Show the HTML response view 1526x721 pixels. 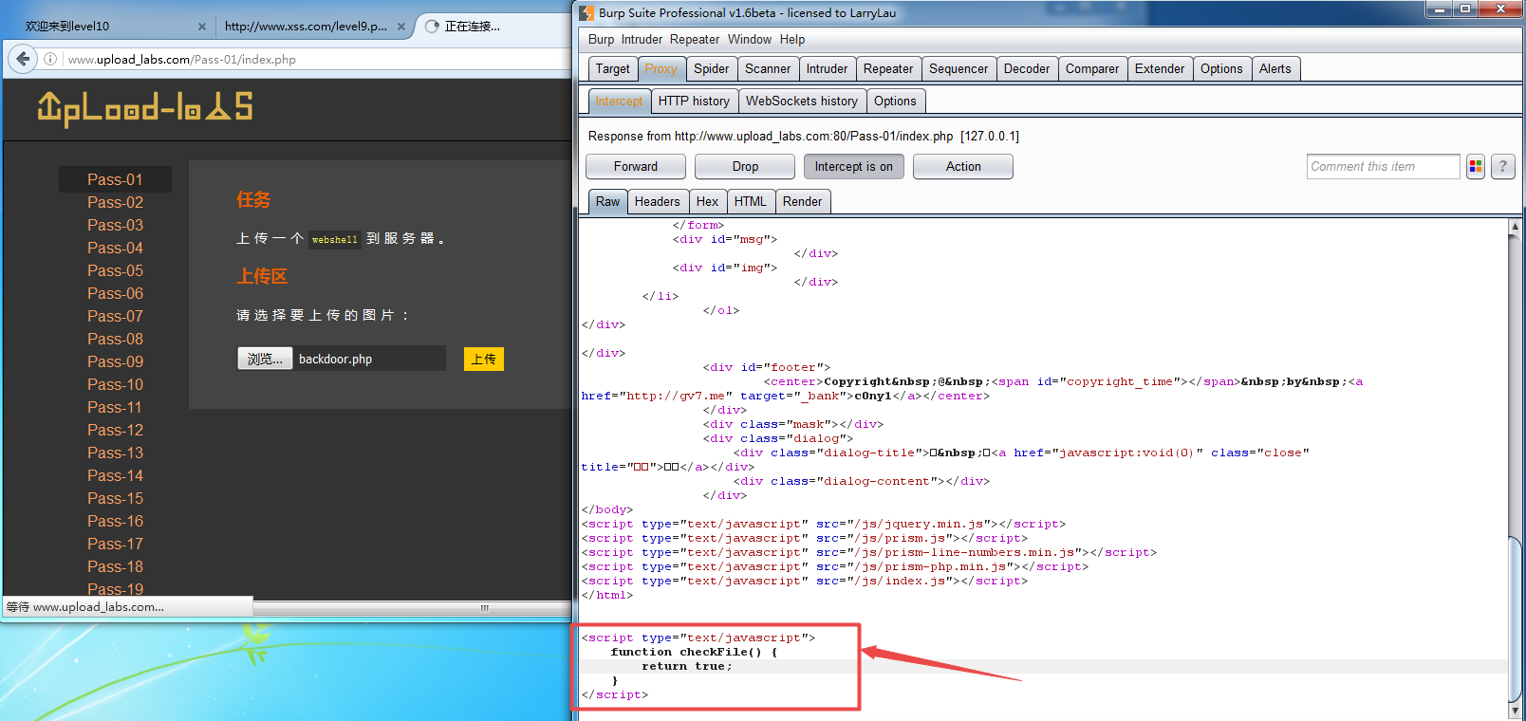pyautogui.click(x=750, y=202)
